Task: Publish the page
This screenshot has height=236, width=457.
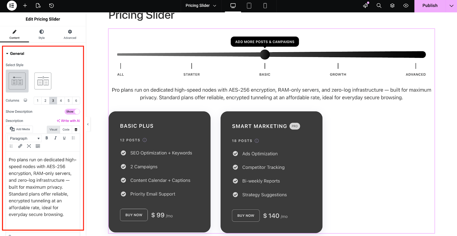Action: point(430,6)
